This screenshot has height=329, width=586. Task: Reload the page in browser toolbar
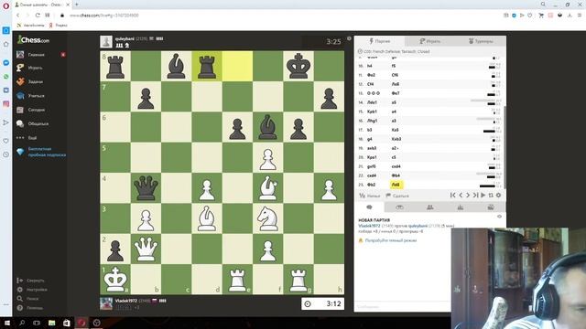(x=38, y=16)
